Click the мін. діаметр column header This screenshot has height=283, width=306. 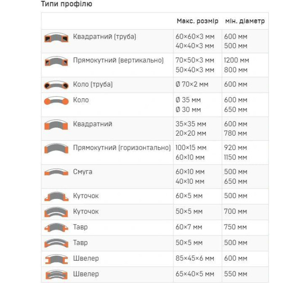click(x=245, y=21)
